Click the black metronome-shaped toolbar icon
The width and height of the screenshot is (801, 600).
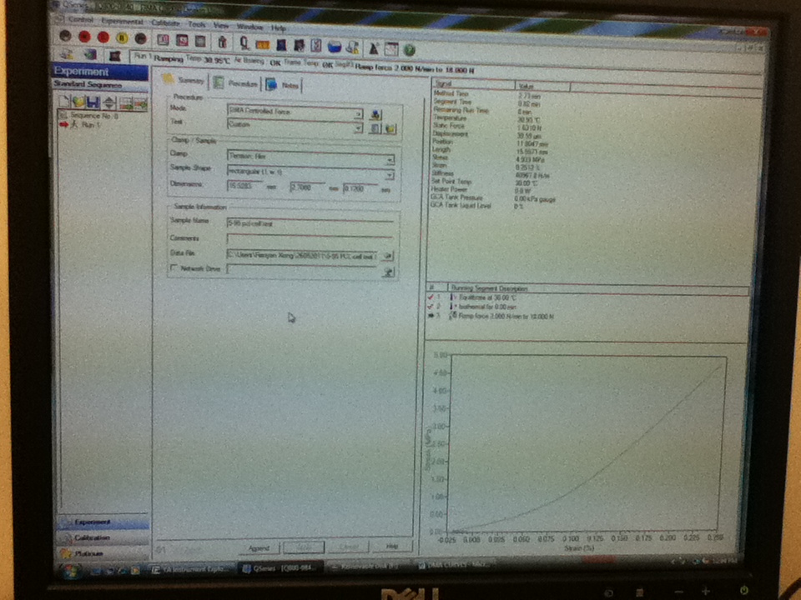pyautogui.click(x=374, y=48)
